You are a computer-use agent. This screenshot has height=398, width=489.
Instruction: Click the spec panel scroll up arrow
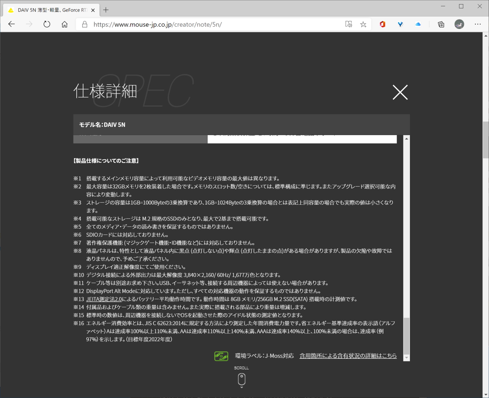click(406, 139)
